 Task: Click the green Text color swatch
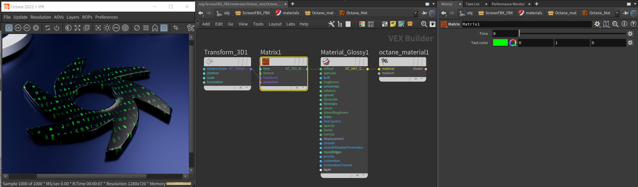[500, 43]
